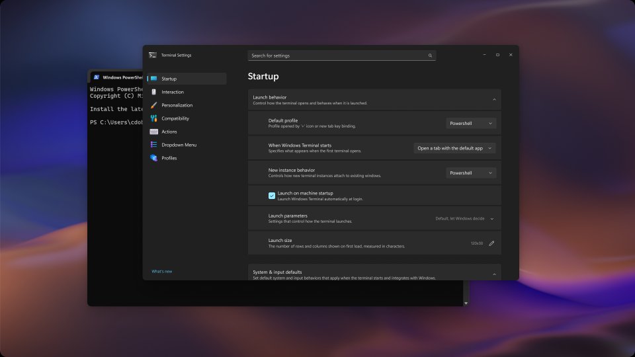Open the What's new link
This screenshot has width=635, height=357.
(161, 271)
